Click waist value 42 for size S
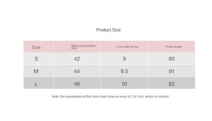 77,59
